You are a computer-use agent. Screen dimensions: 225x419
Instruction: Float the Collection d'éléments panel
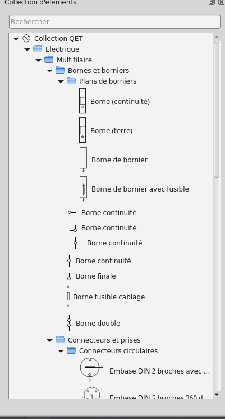(x=212, y=2)
